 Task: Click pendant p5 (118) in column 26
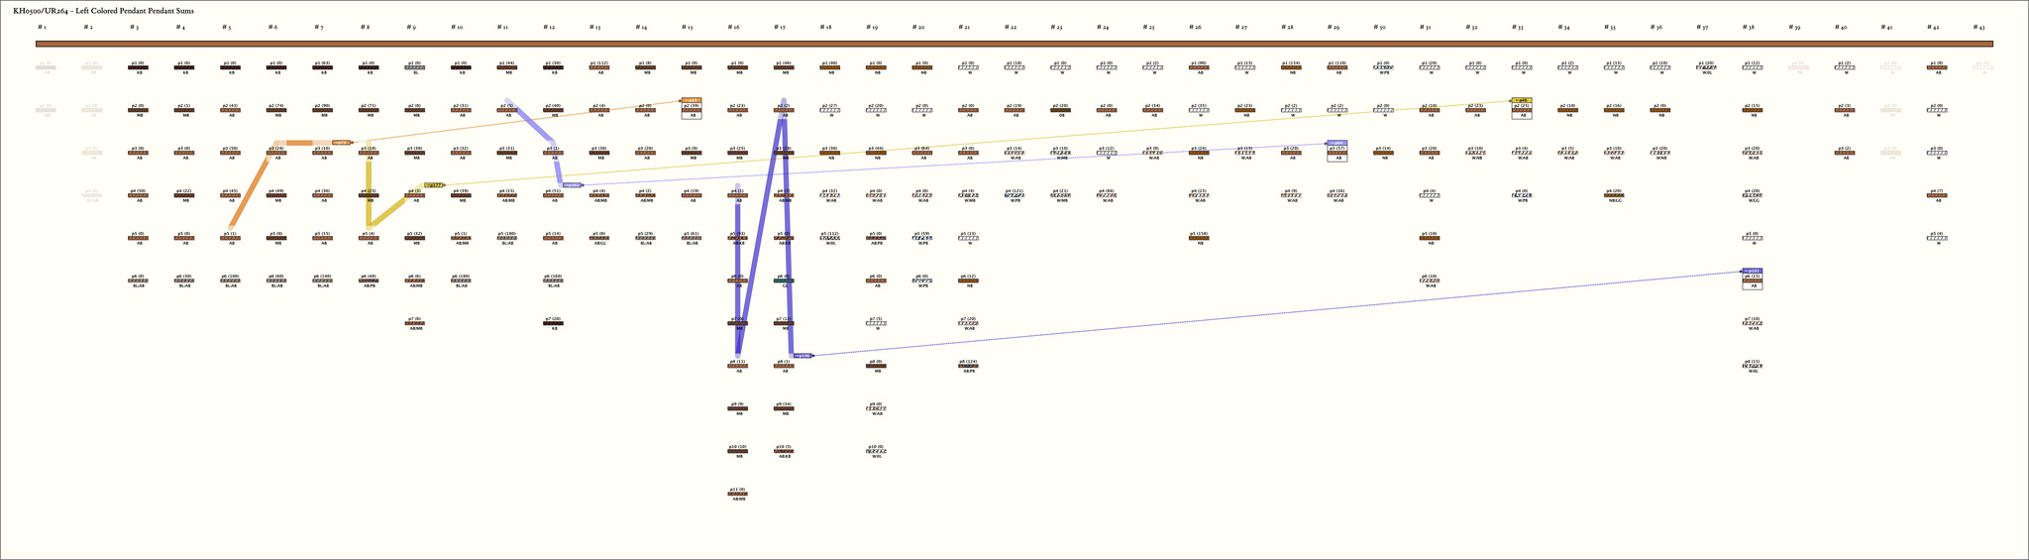click(1199, 238)
